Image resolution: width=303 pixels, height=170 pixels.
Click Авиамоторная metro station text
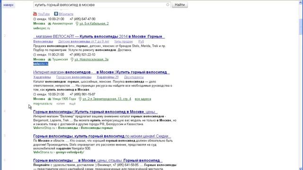(62, 24)
